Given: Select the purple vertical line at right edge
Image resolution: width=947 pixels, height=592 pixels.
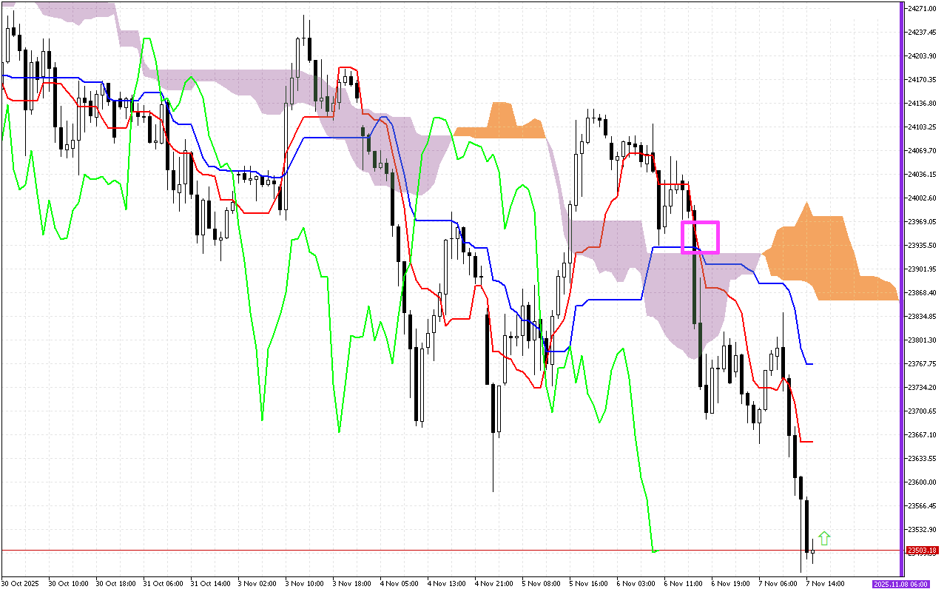Looking at the screenshot, I should (901, 289).
